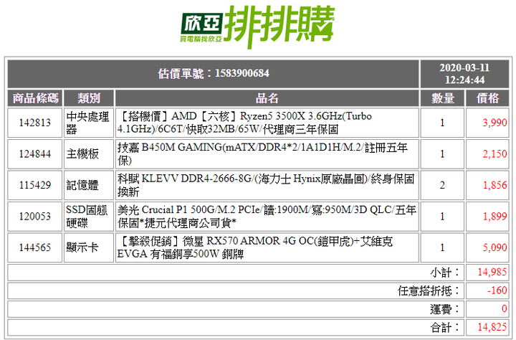Click the 小計 label
The height and width of the screenshot is (340, 516).
click(x=445, y=273)
